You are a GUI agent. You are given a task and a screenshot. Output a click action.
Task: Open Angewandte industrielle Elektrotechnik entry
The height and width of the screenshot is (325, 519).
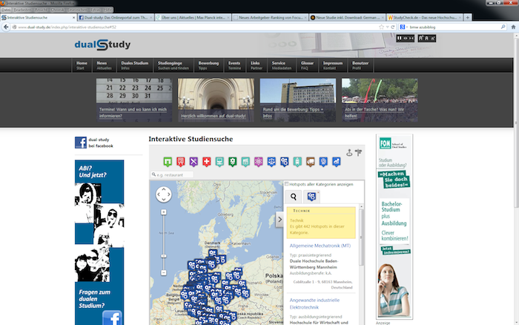pyautogui.click(x=314, y=303)
